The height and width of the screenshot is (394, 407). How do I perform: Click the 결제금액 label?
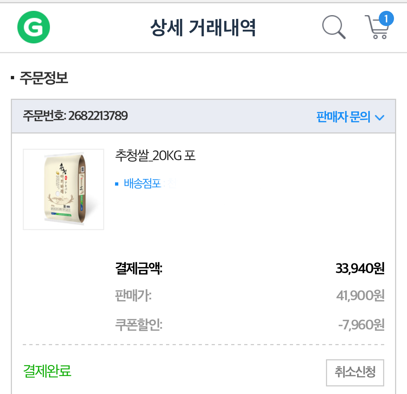[139, 268]
